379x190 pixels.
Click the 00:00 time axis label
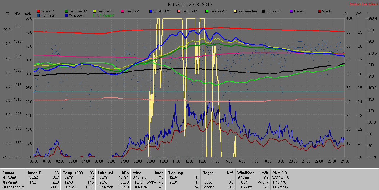(34, 161)
